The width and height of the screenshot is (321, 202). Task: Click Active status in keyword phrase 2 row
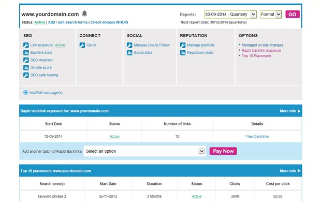(x=197, y=196)
